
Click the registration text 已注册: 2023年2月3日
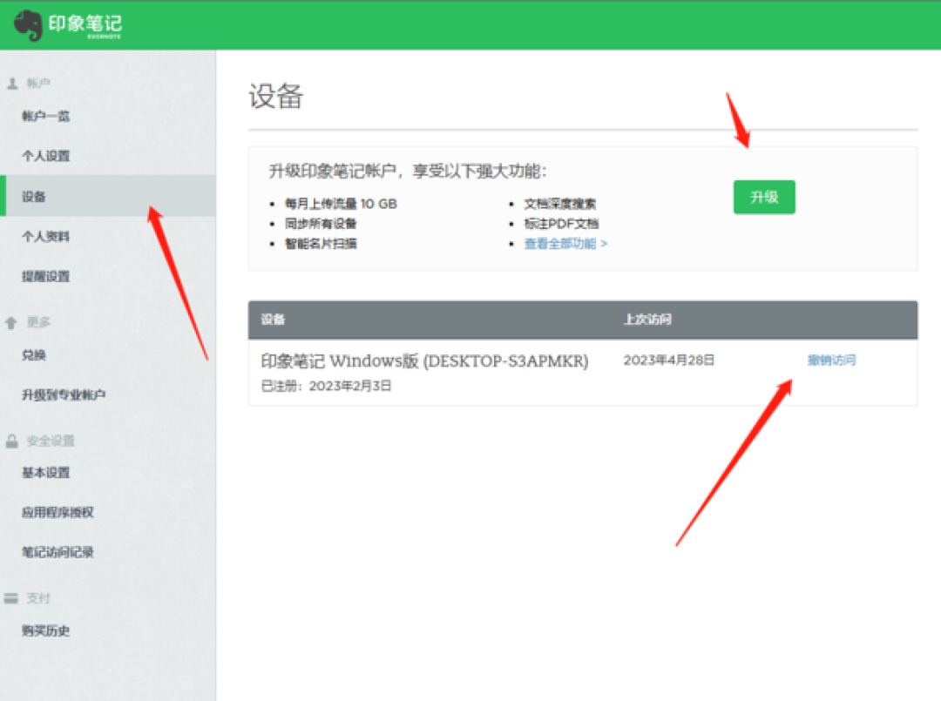(x=326, y=386)
